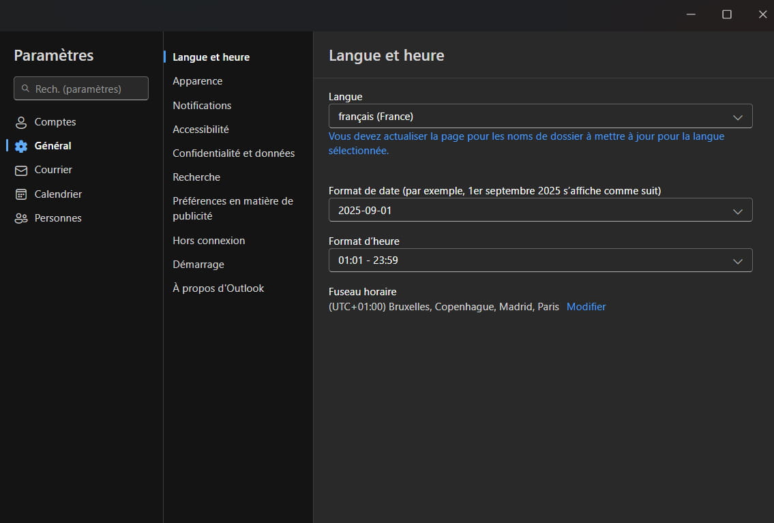
Task: Click the Personnes people icon
Action: (x=21, y=219)
